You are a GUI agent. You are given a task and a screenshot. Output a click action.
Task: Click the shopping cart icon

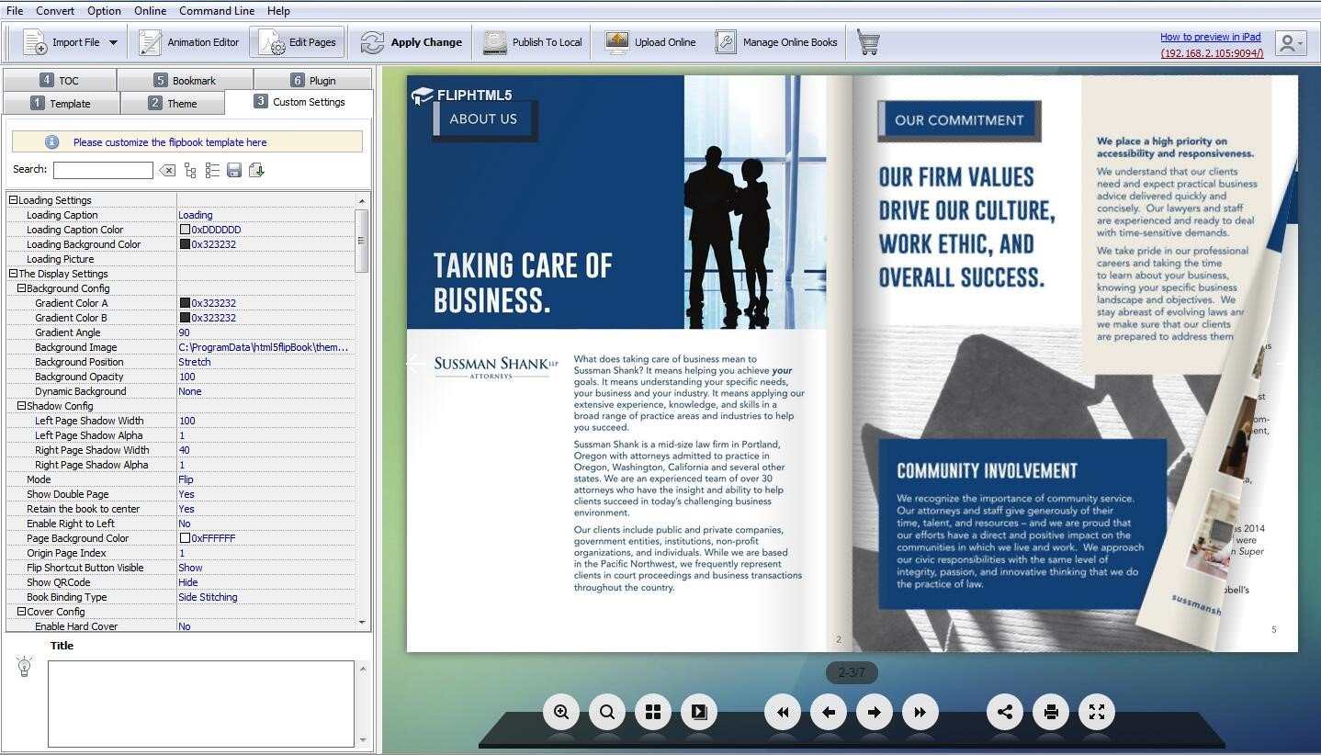[868, 42]
